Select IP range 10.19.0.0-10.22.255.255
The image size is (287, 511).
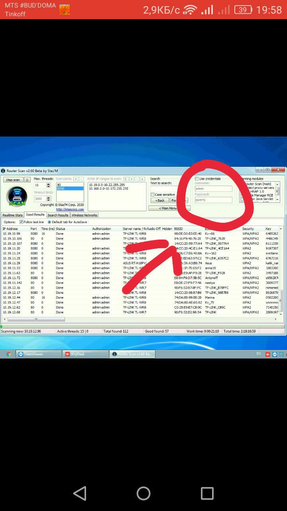point(107,185)
